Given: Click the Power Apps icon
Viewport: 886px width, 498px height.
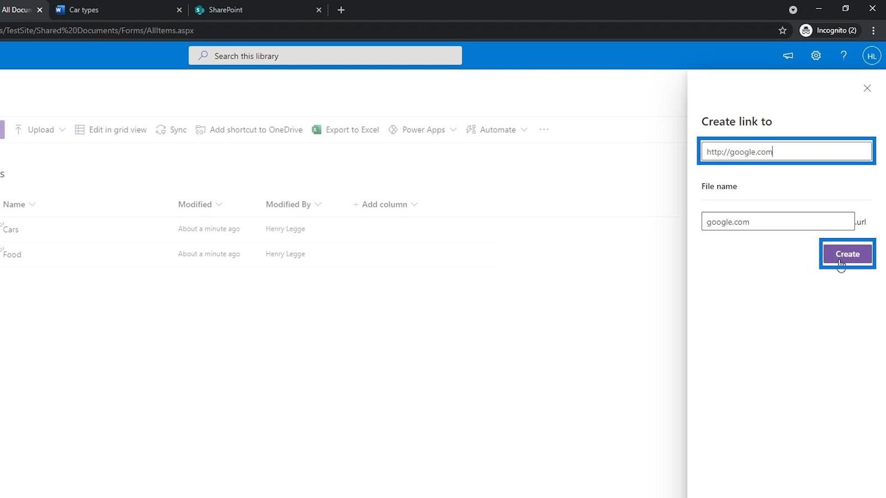Looking at the screenshot, I should coord(393,129).
